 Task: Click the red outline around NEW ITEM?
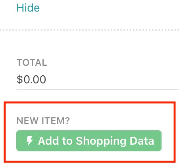pyautogui.click(x=90, y=102)
